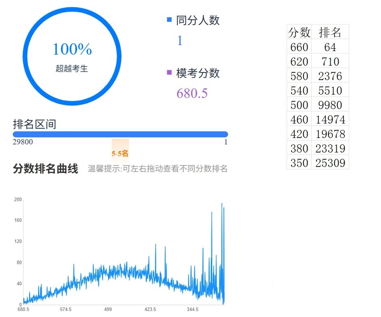Click the 29800 label under the rank bar
Image resolution: width=381 pixels, height=317 pixels.
(23, 142)
